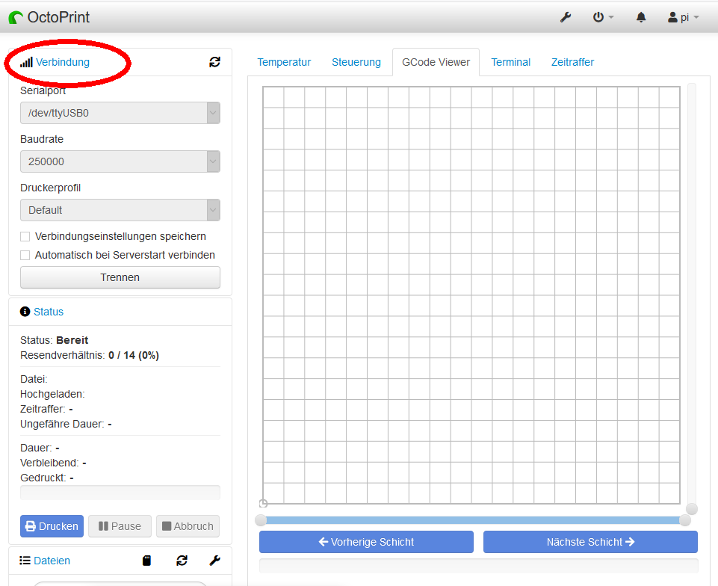Viewport: 718px width, 586px height.
Task: Open the system power menu
Action: coord(602,17)
